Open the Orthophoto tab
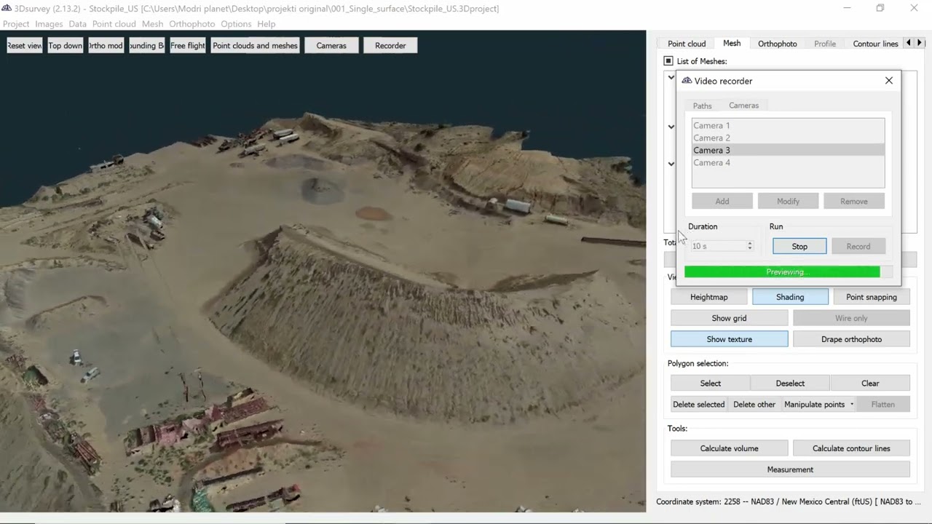932x524 pixels. click(x=777, y=44)
